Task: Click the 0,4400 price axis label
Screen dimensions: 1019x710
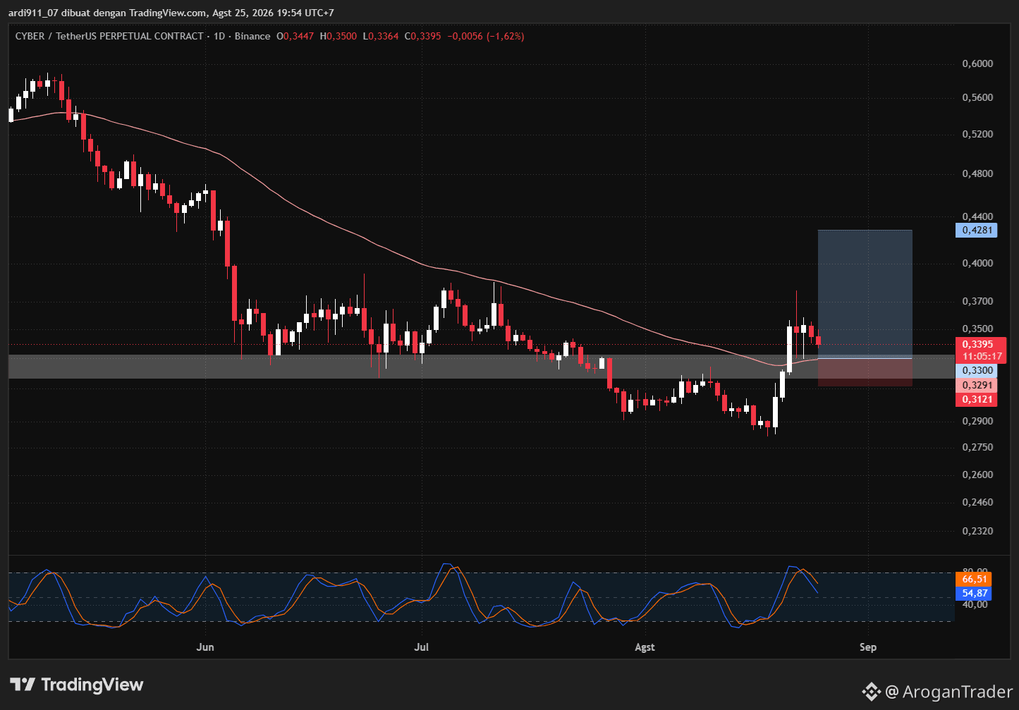Action: [977, 216]
